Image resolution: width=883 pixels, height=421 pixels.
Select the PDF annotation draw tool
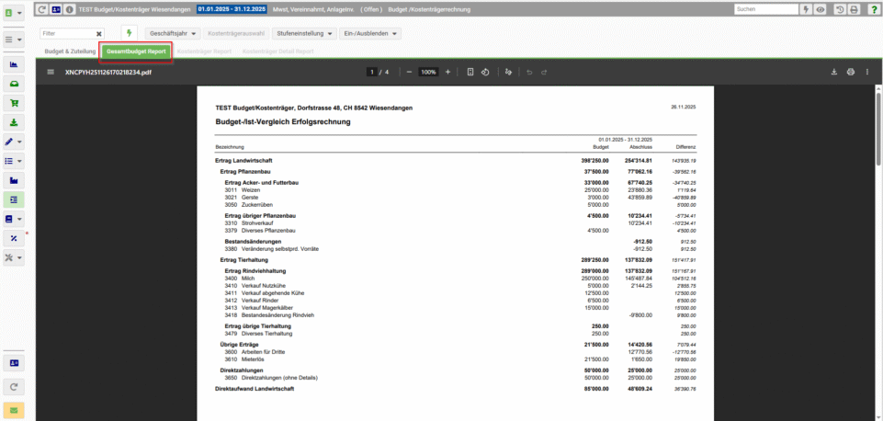point(508,72)
